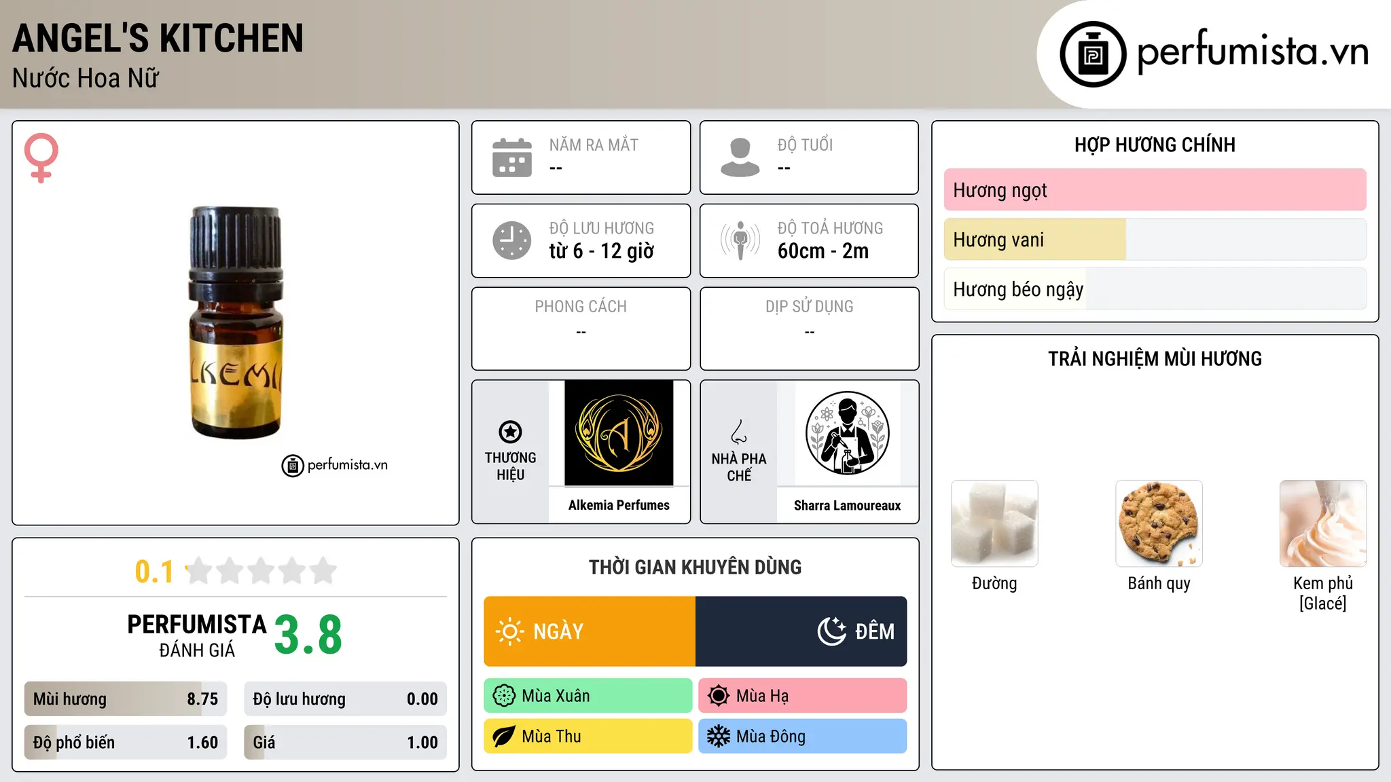
Task: Click the sillage icon beside Độ Toả Hương
Action: [740, 240]
